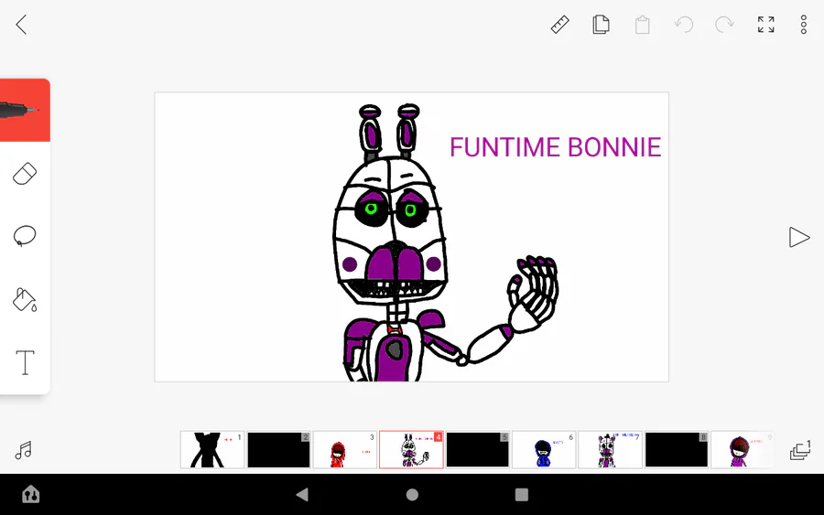Select the Eraser tool
The image size is (824, 515).
25,174
